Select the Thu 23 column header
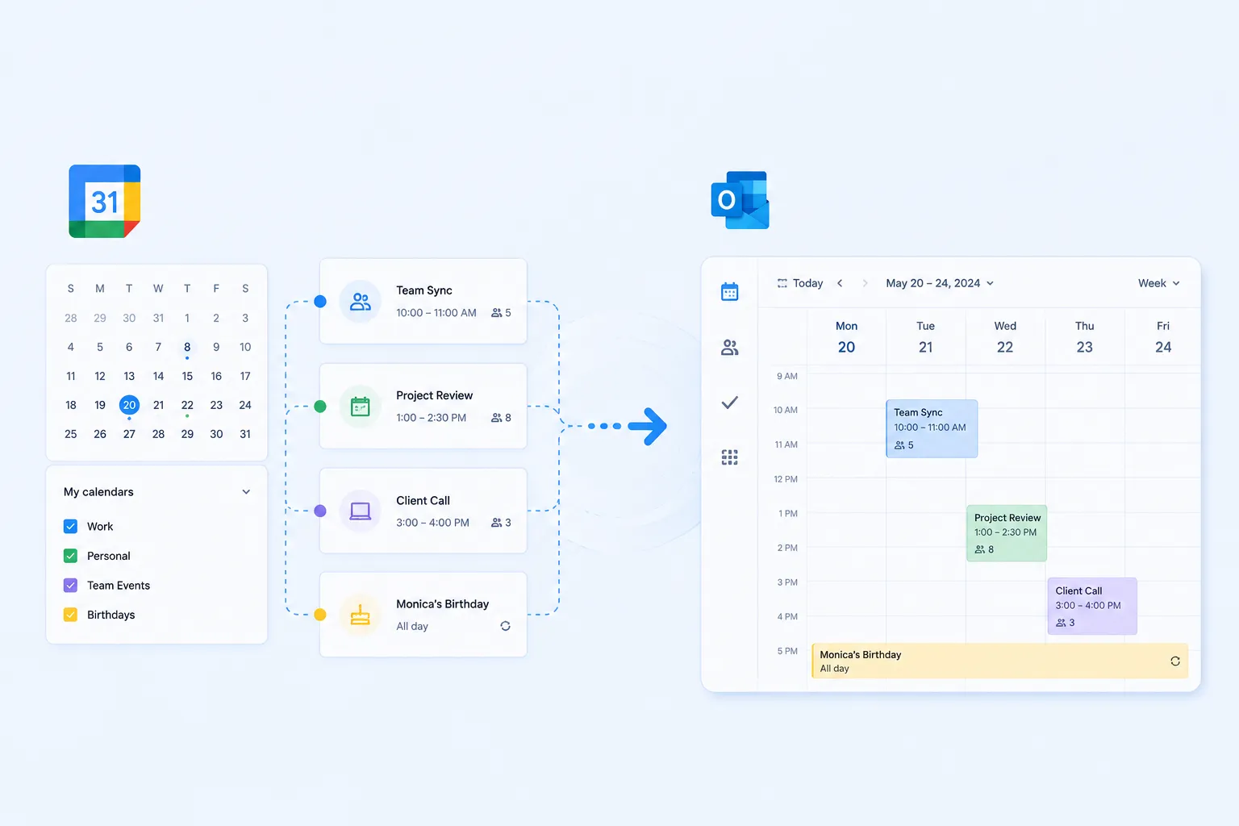This screenshot has width=1239, height=826. (1085, 337)
